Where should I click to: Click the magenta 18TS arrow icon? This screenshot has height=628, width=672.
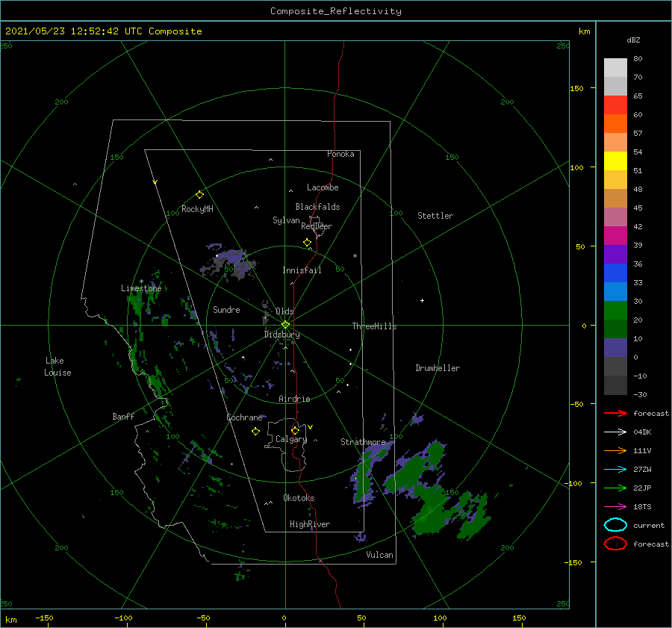pyautogui.click(x=615, y=507)
